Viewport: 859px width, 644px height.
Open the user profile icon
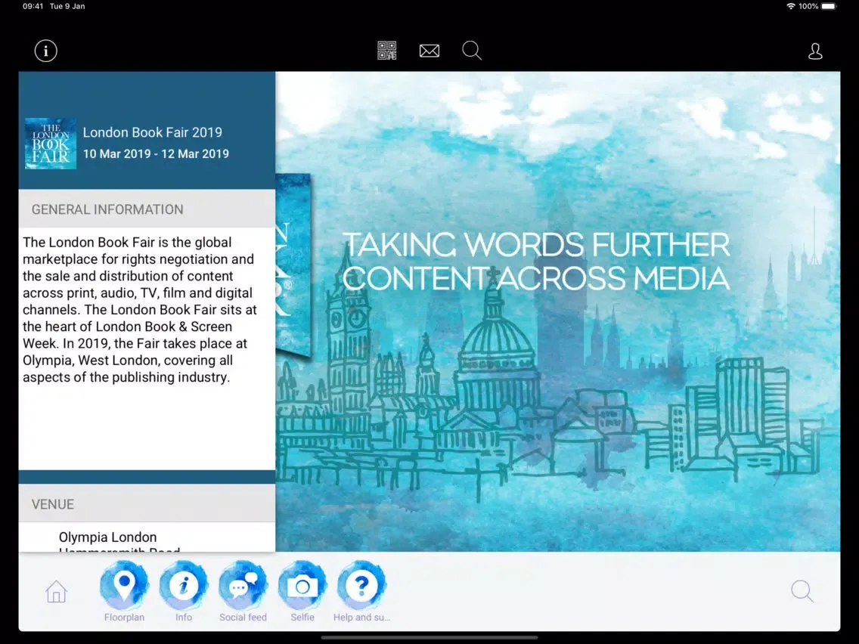(x=815, y=51)
